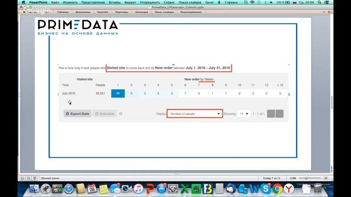Viewport: 351px width, 197px height.
Task: Switch to Анимация ribbon tab
Action: point(141,12)
